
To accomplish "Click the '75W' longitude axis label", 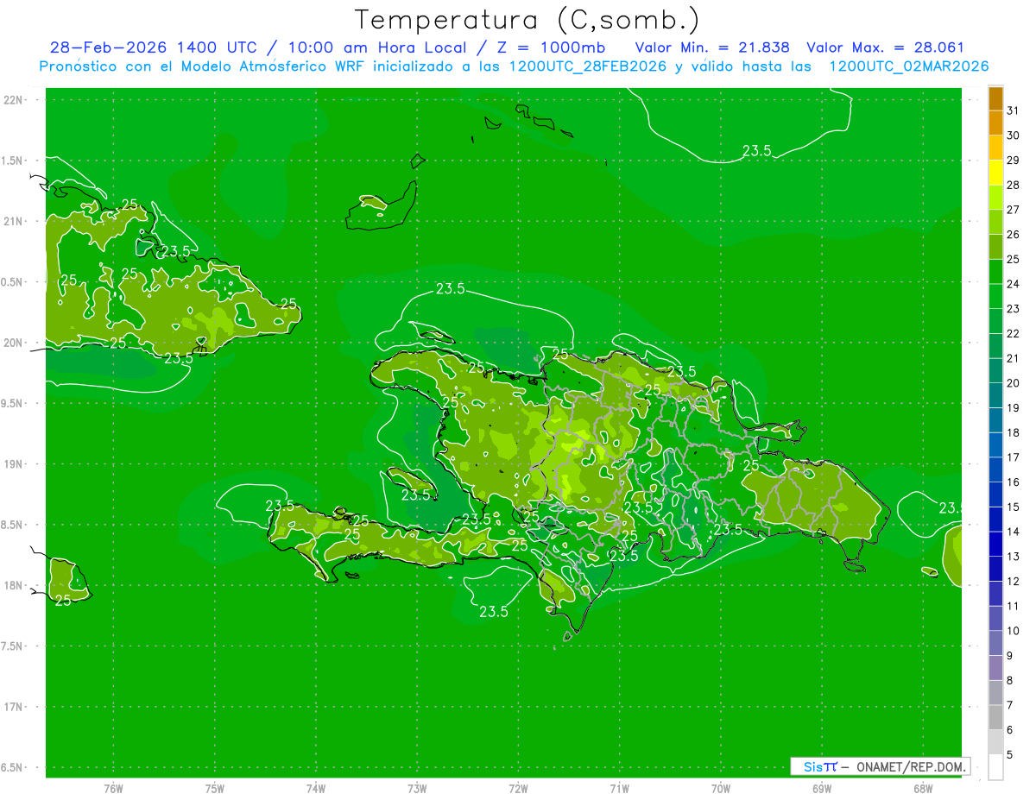I will [x=214, y=788].
